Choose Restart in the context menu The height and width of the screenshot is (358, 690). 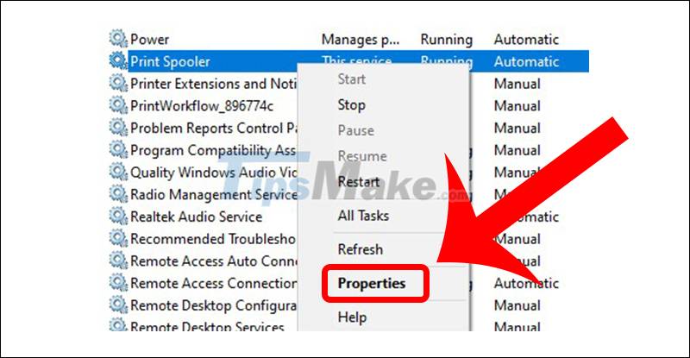(x=358, y=182)
